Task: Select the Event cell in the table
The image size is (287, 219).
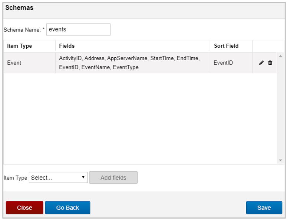Action: 29,63
